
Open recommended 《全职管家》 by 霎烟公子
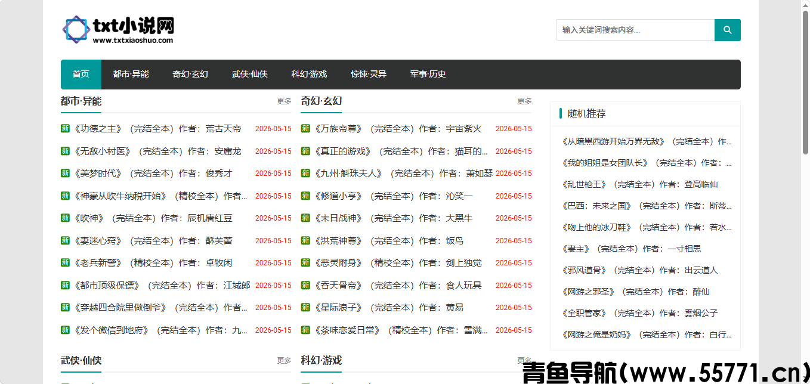(639, 313)
